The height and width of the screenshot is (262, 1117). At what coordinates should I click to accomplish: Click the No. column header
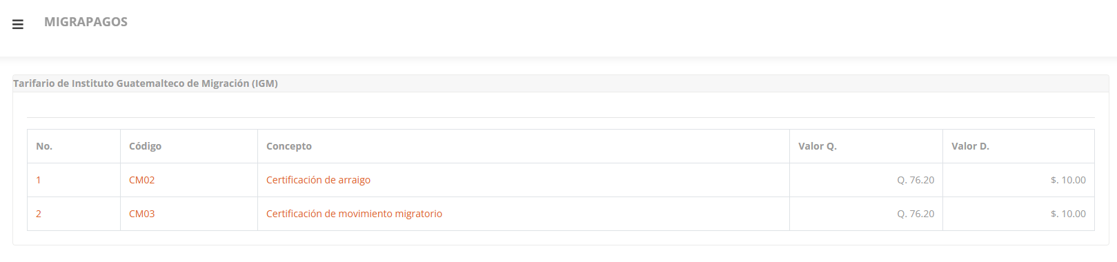44,146
